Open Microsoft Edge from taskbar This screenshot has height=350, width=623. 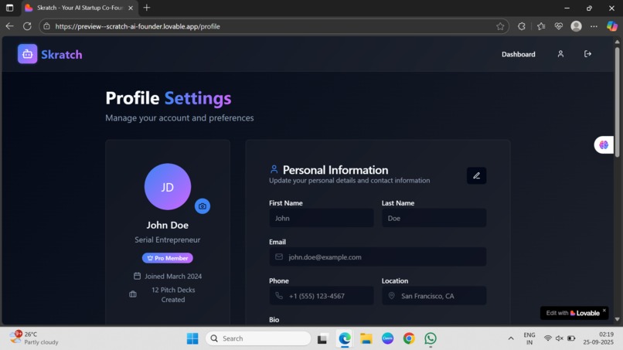[345, 338]
